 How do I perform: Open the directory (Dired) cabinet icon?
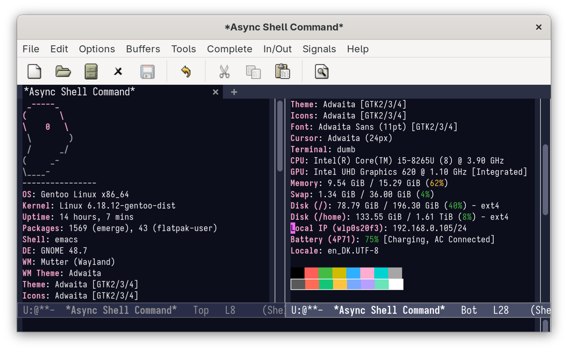pyautogui.click(x=91, y=72)
